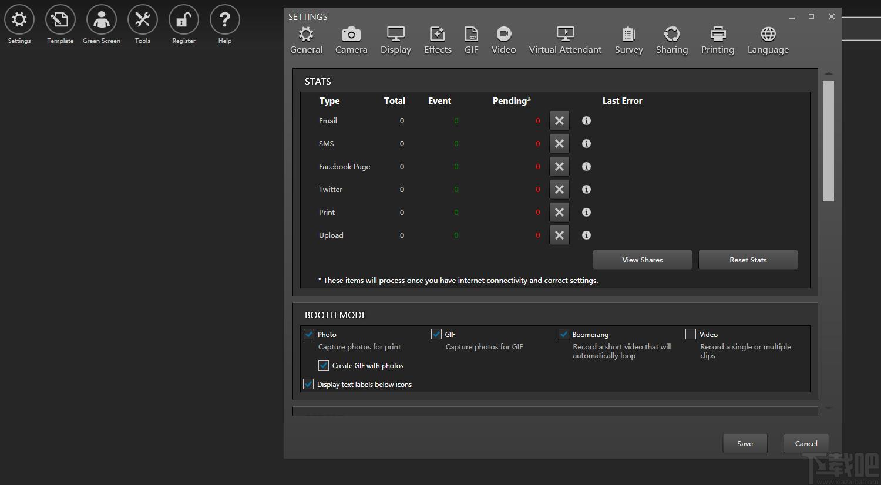Open the Green Screen settings icon

(x=102, y=20)
